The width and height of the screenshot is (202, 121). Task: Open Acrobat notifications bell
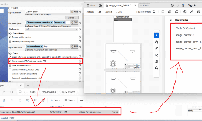click(178, 5)
